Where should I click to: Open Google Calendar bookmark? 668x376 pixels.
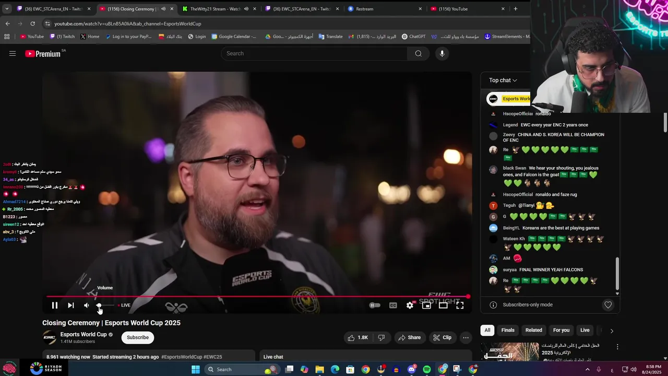click(x=234, y=37)
